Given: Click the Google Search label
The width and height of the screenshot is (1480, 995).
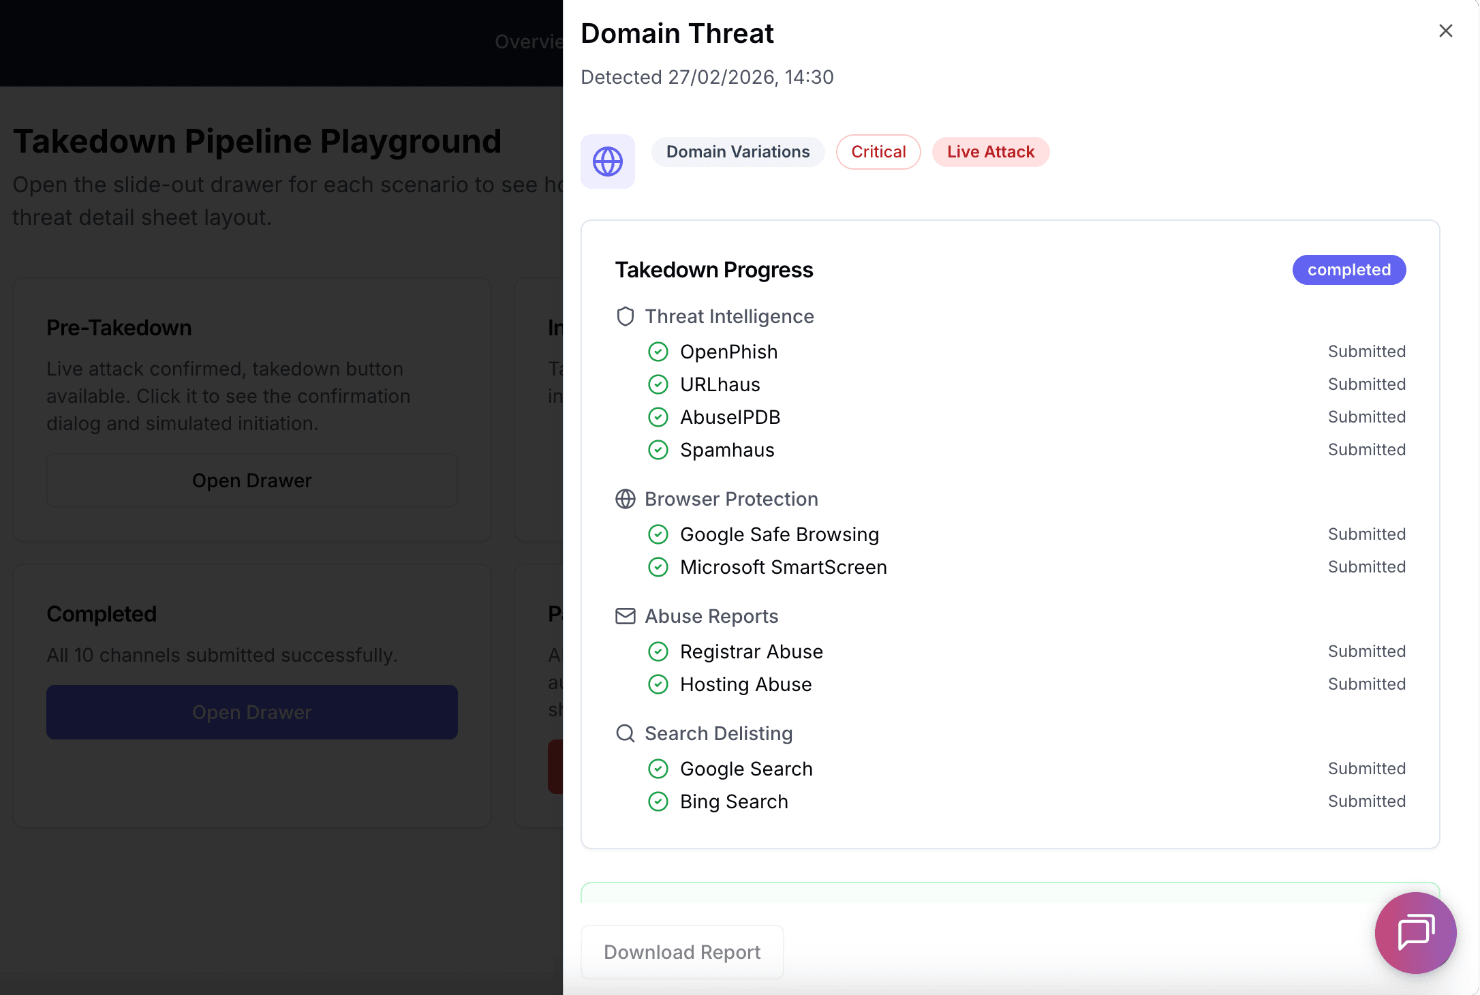Looking at the screenshot, I should click(746, 769).
